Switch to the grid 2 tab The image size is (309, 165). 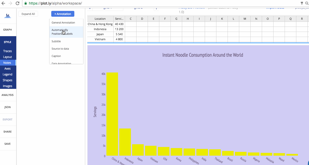[138, 8]
